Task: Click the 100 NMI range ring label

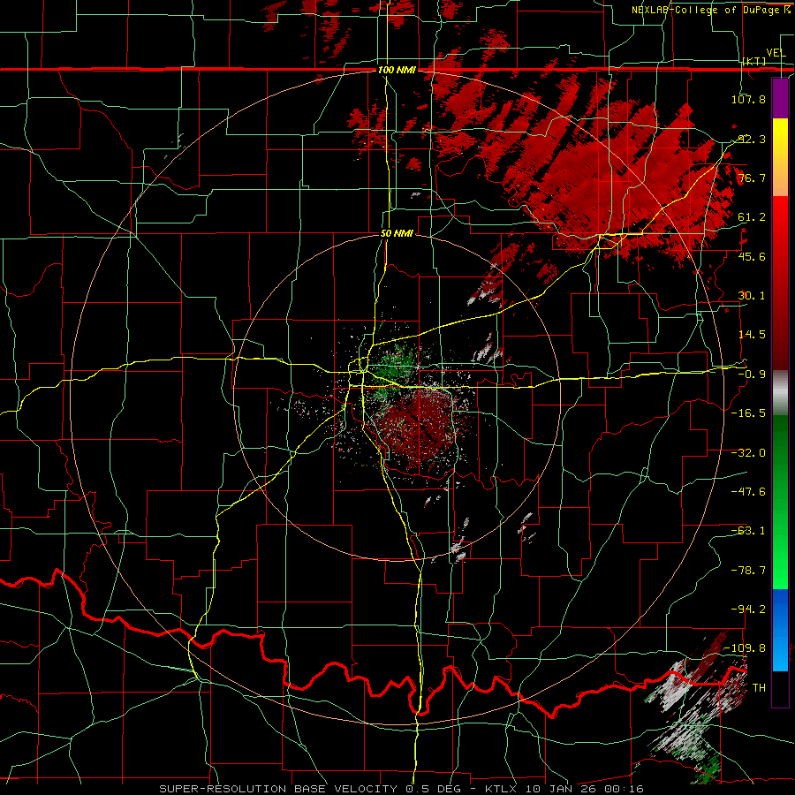Action: coord(397,70)
